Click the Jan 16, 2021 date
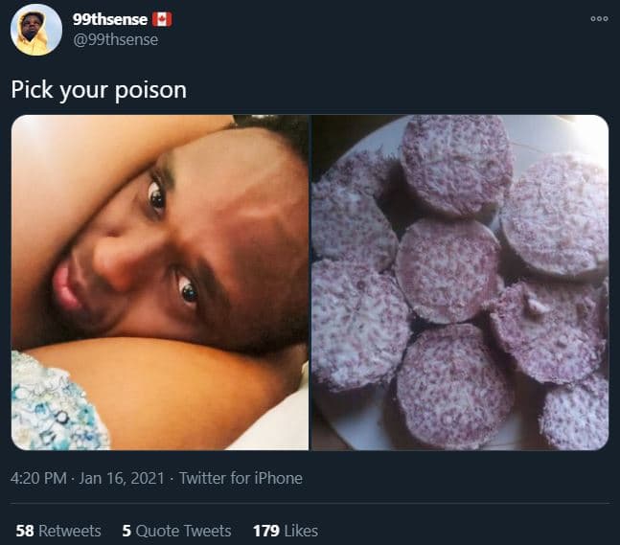 [x=115, y=478]
